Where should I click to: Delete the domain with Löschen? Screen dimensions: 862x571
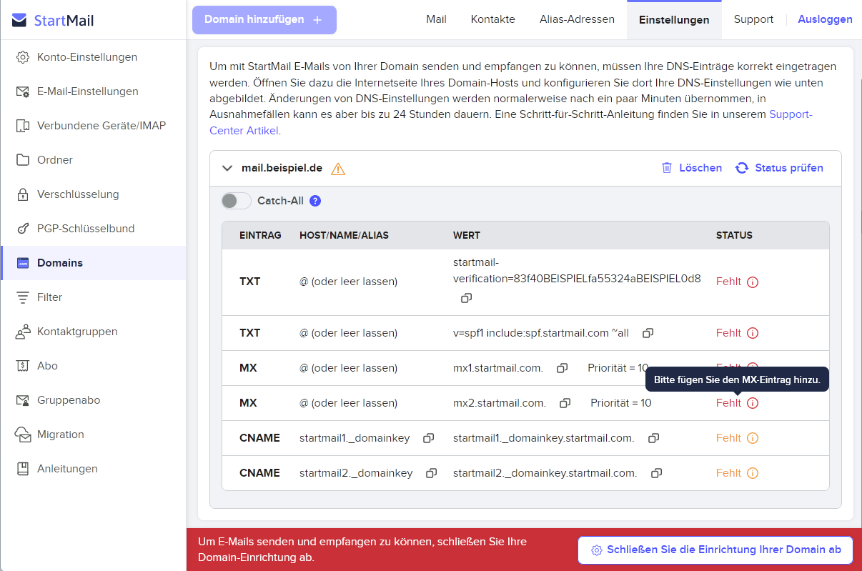[x=691, y=168]
